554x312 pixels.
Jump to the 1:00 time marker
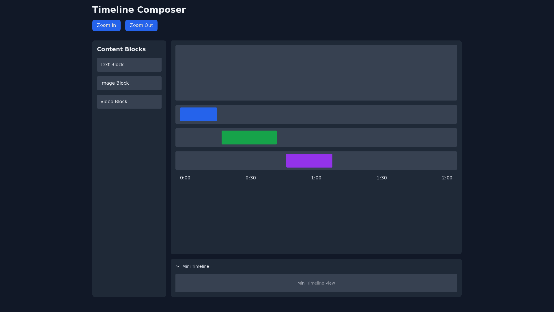point(316,178)
